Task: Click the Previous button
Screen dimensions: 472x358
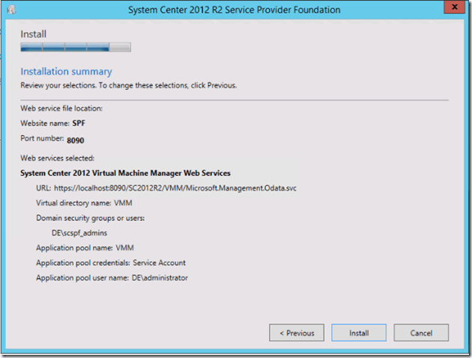Action: click(x=296, y=333)
